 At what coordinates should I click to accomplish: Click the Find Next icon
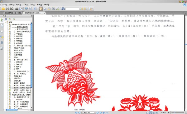pyautogui.click(x=85, y=9)
